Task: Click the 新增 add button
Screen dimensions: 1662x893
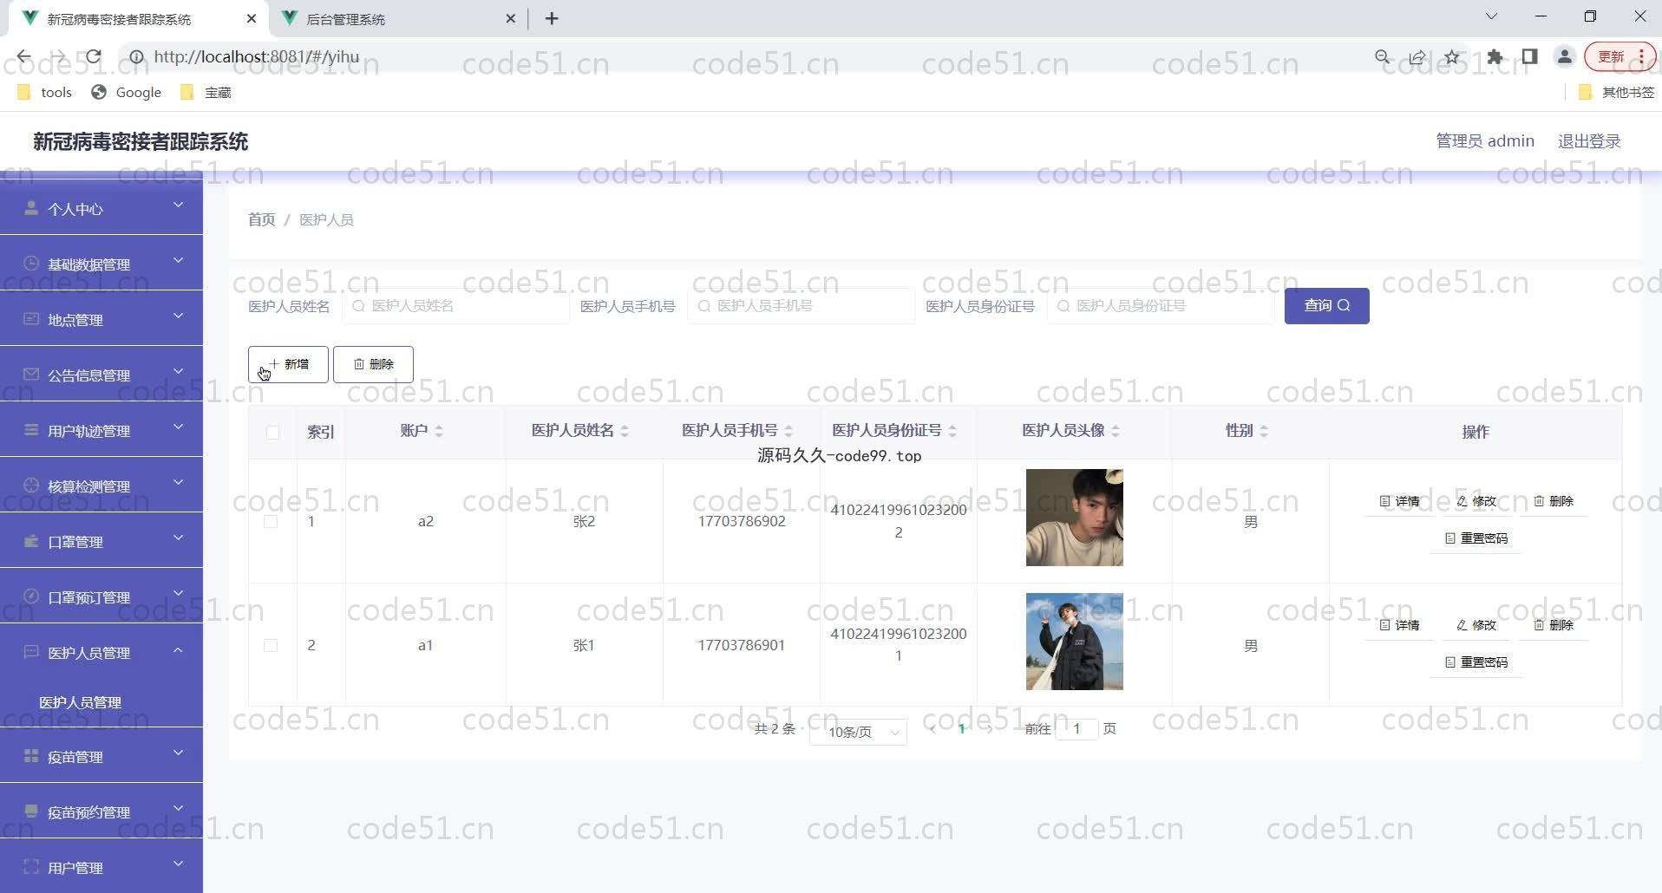Action: pyautogui.click(x=288, y=364)
